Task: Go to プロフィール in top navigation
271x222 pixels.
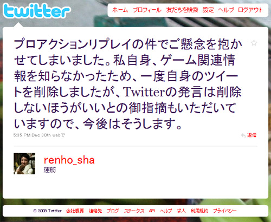Action: click(147, 10)
